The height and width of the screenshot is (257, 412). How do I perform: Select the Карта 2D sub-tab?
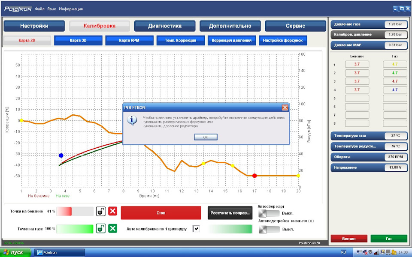[27, 40]
